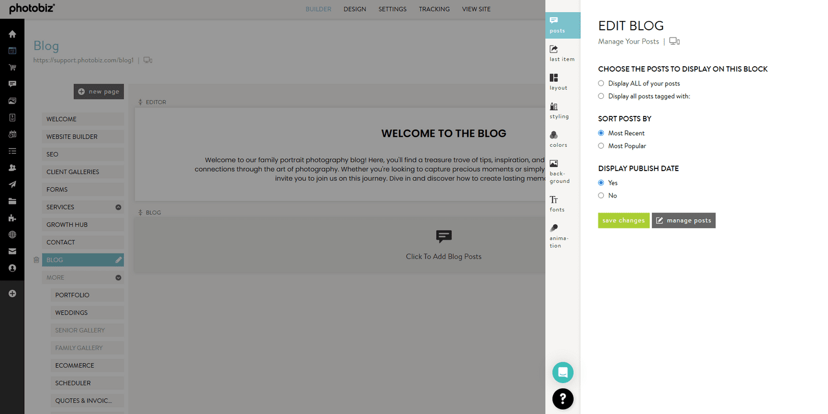828x414 pixels.
Task: Select Display ALL of your posts
Action: click(601, 83)
